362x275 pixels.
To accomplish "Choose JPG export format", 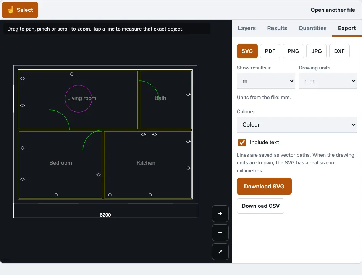I will point(316,51).
